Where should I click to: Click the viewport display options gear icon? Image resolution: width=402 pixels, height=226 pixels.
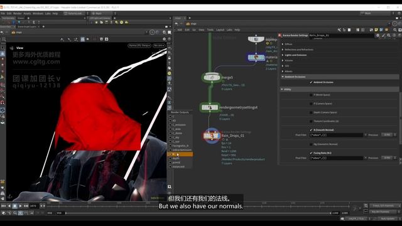click(x=165, y=39)
